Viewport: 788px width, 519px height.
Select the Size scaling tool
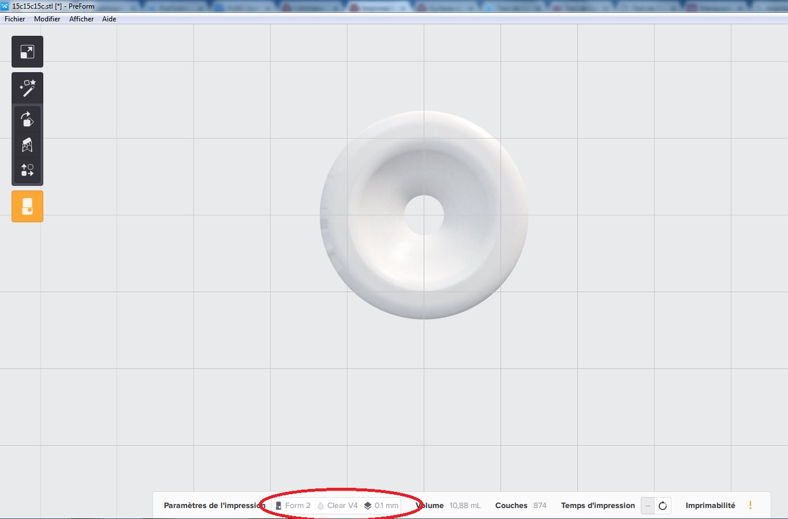27,51
